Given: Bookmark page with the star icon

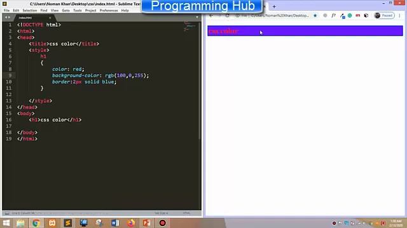Looking at the screenshot, I should coord(315,15).
